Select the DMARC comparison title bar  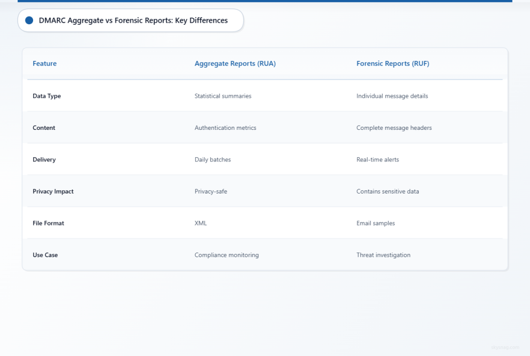coord(130,20)
